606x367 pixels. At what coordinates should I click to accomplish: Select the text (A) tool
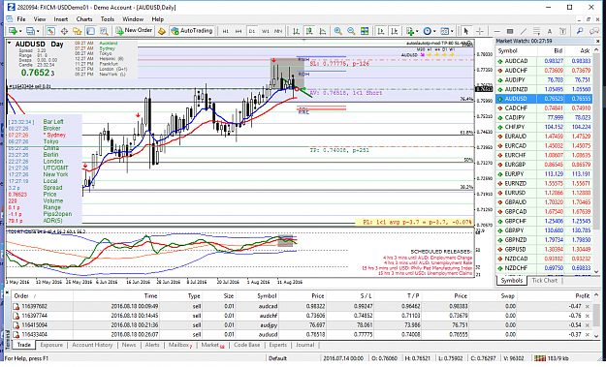(x=550, y=31)
